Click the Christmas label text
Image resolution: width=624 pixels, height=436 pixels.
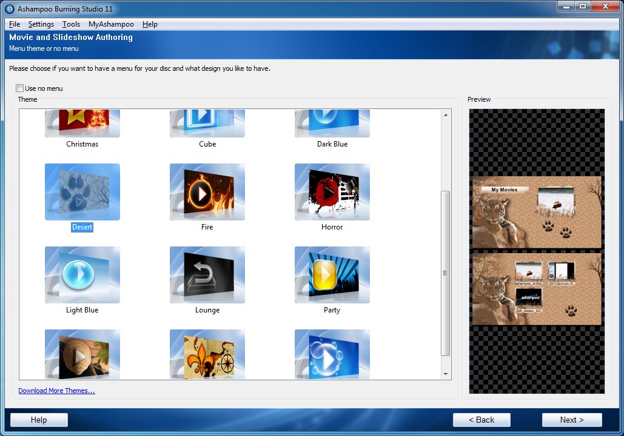(82, 144)
